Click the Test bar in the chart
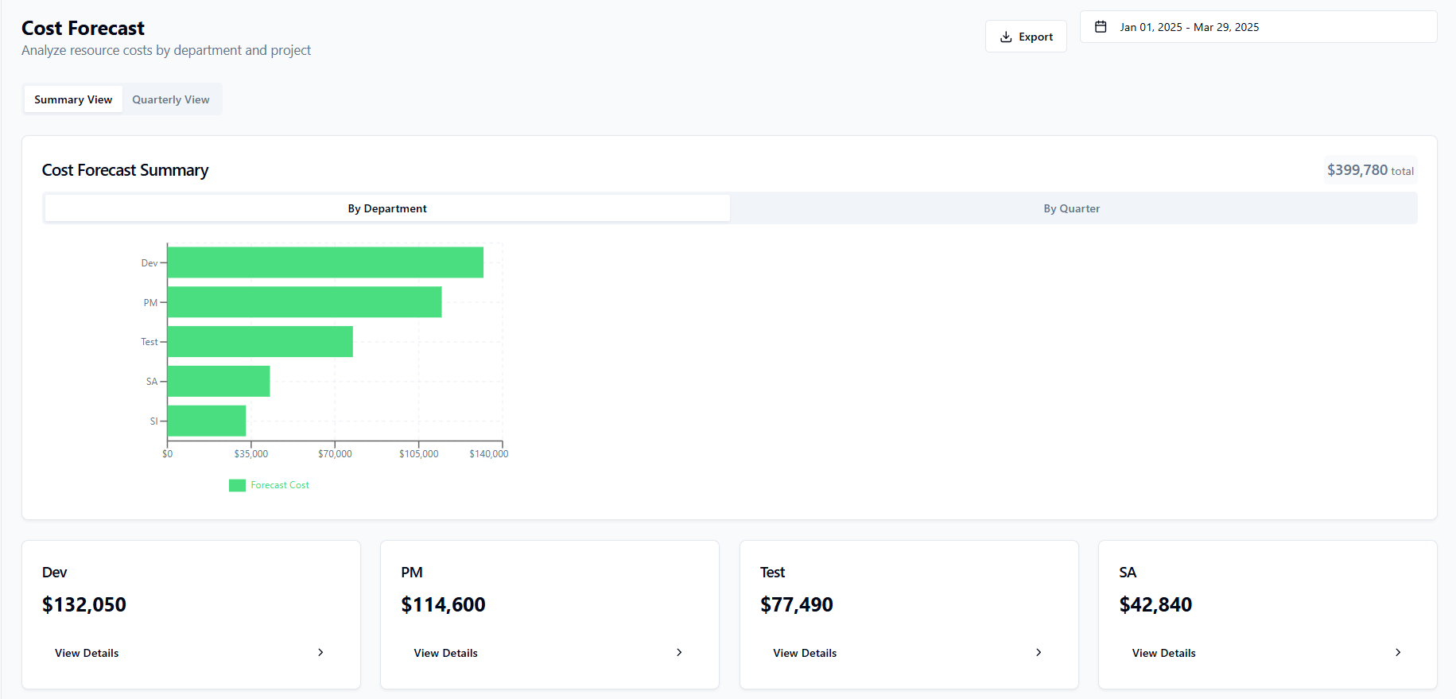 260,342
